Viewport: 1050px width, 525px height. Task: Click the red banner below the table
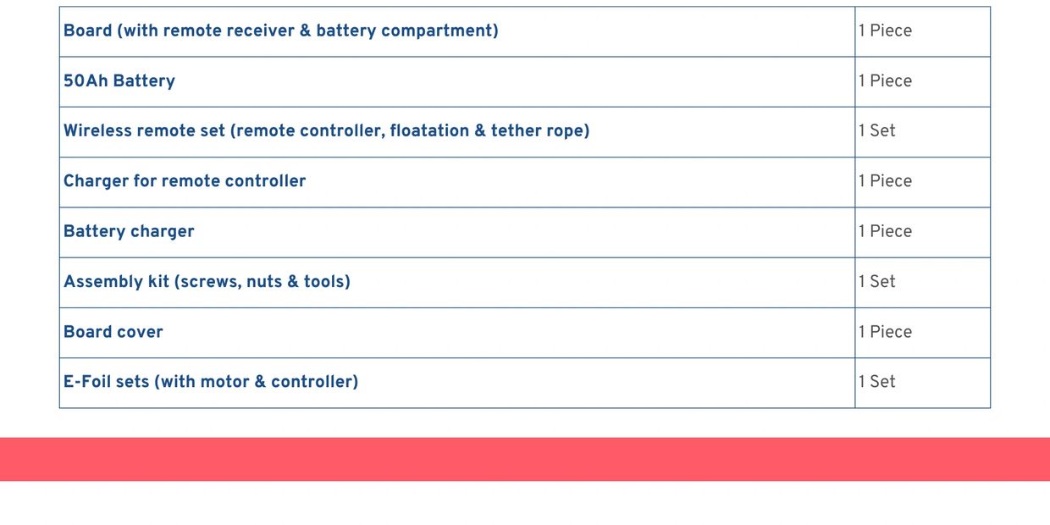click(x=525, y=459)
